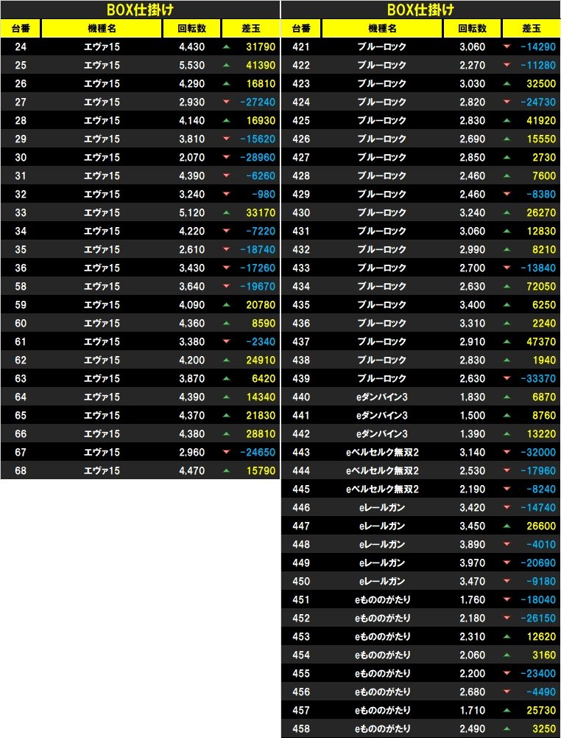Screen dimensions: 561x738
Task: Select the 差玉 value -980
Action: [x=263, y=195]
